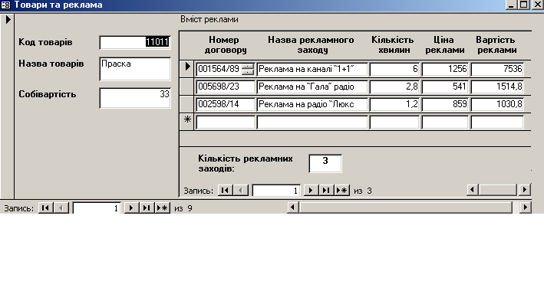Select row selector for contract 005698/23
This screenshot has height=294, width=544.
pyautogui.click(x=187, y=87)
